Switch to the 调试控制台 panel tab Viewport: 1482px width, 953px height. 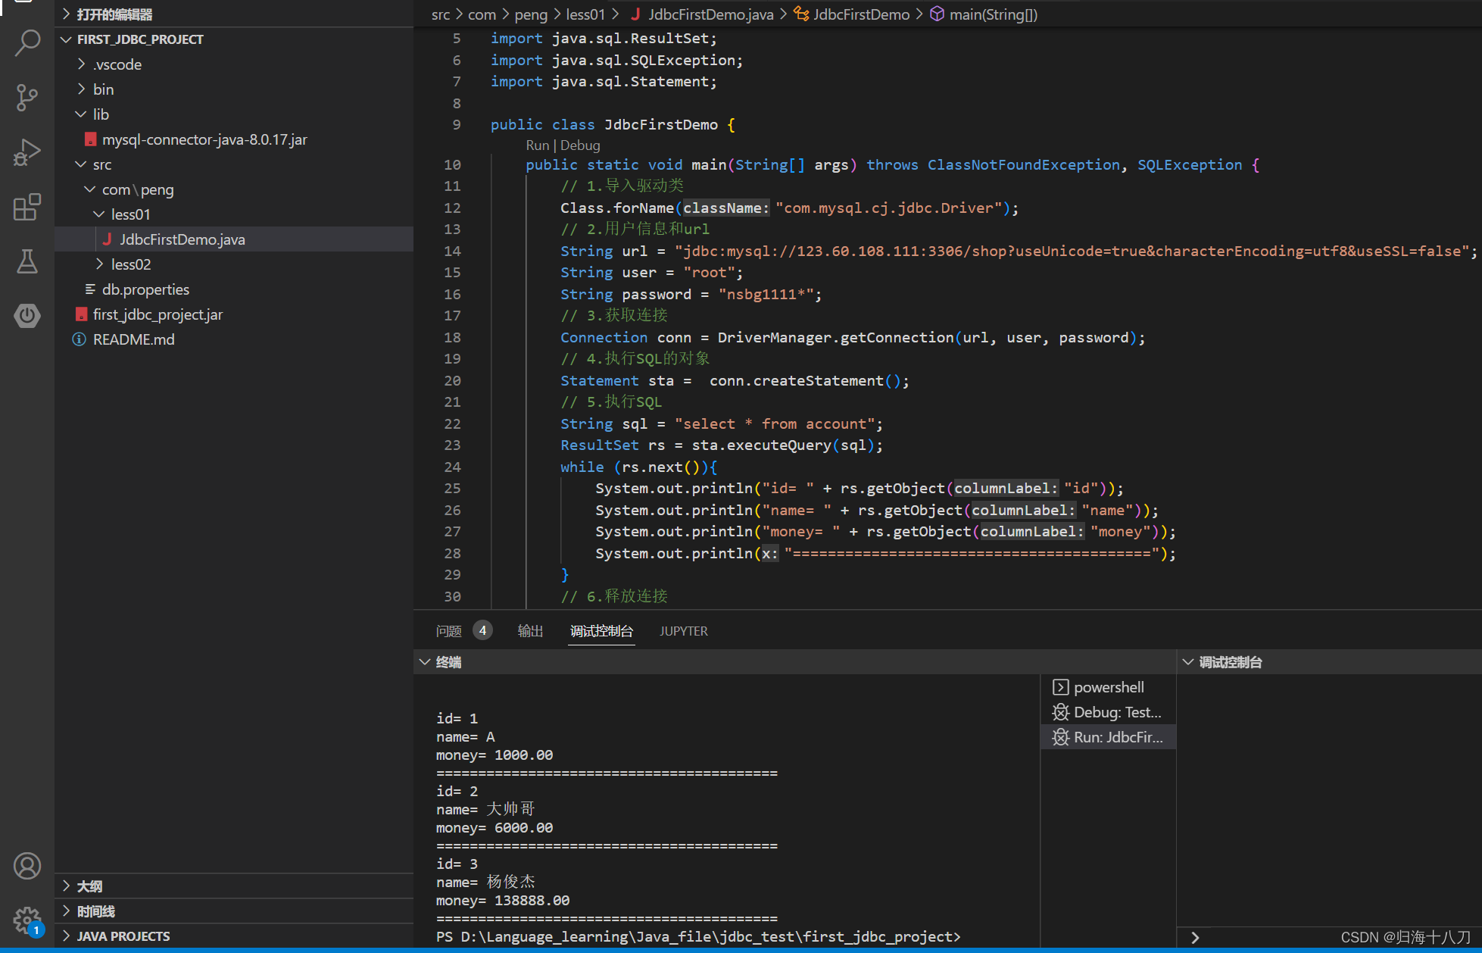pyautogui.click(x=601, y=631)
